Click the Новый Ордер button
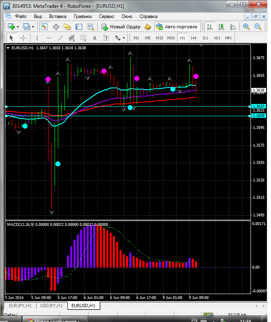 click(121, 27)
